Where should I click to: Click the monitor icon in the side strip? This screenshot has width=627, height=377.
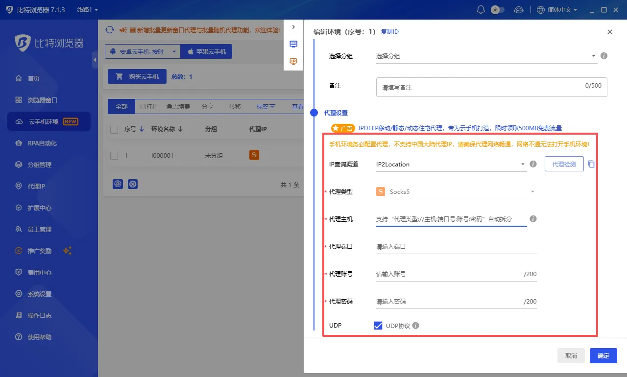click(293, 44)
